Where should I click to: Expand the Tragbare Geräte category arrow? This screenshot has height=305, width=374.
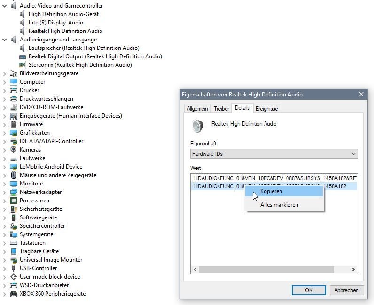pyautogui.click(x=4, y=252)
